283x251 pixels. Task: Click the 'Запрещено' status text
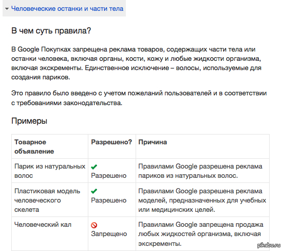click(109, 234)
